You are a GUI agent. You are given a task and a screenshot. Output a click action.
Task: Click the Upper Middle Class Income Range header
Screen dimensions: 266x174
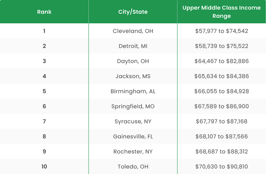point(221,12)
